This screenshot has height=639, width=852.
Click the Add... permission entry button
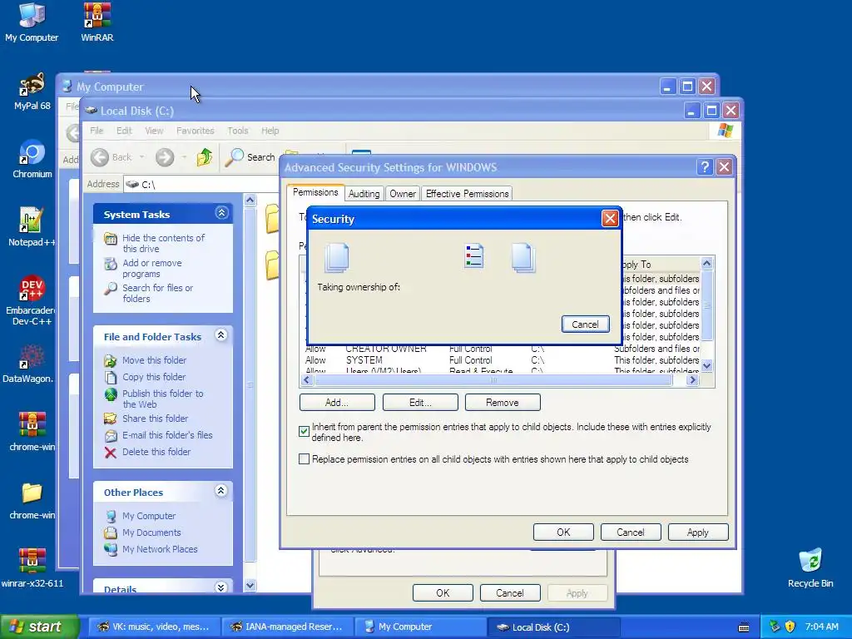337,403
